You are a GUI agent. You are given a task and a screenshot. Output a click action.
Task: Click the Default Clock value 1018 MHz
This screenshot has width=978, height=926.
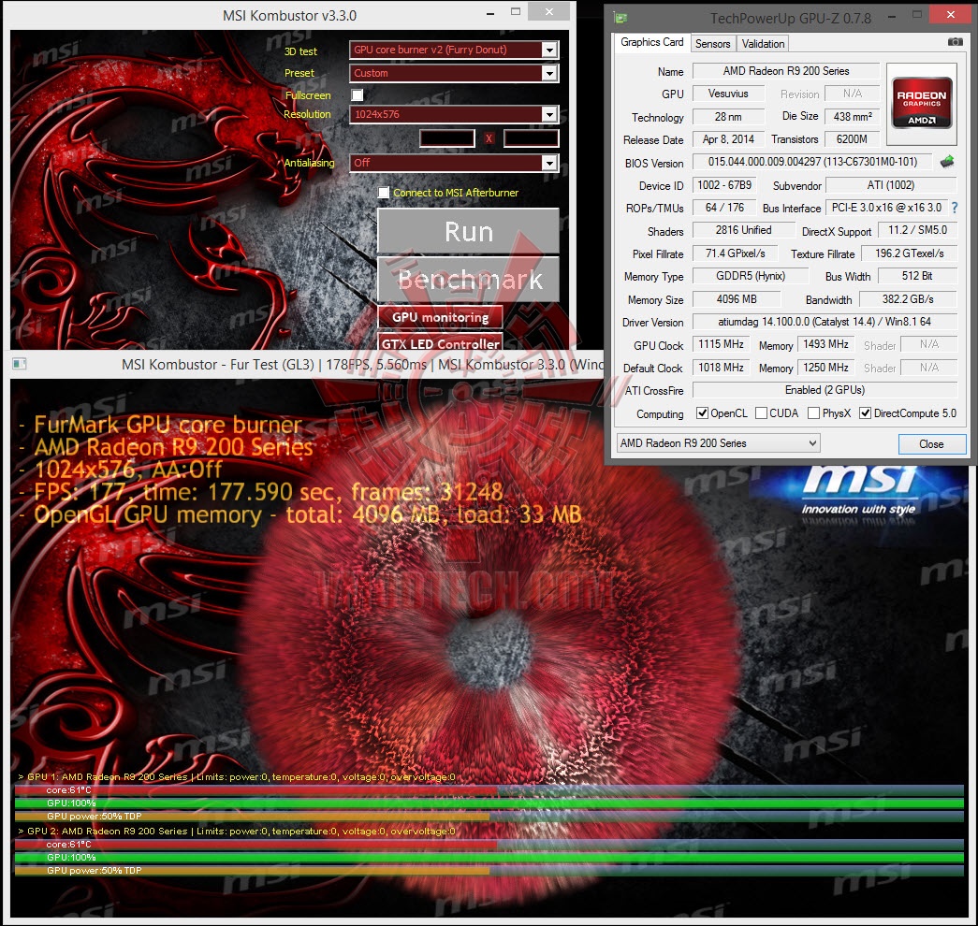point(721,368)
